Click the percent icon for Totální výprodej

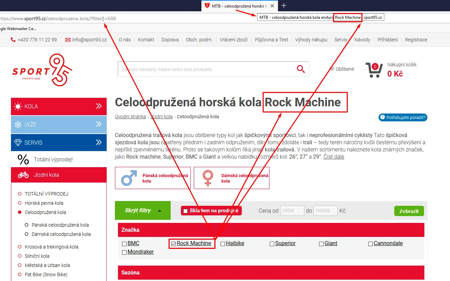pyautogui.click(x=23, y=159)
